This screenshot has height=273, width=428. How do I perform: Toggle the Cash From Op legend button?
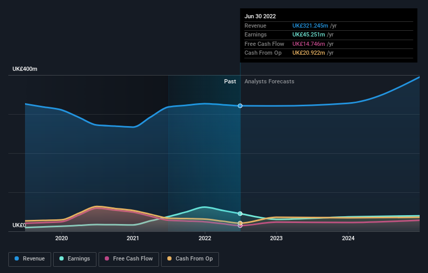pos(190,259)
